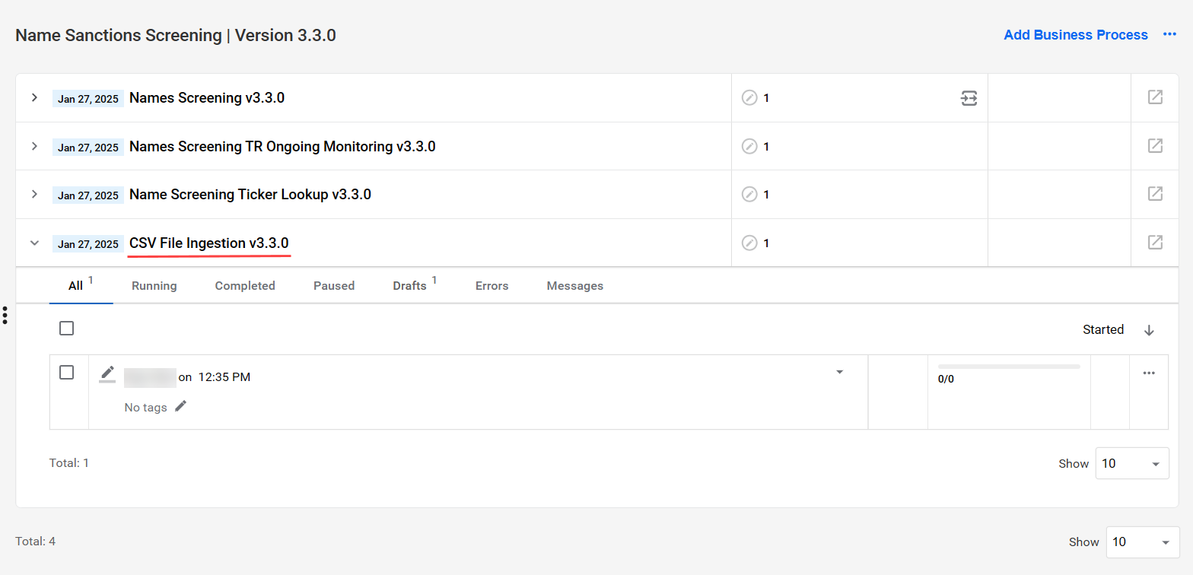Open Name Screening Ticker Lookup v3.3.0 title
The image size is (1193, 575).
[250, 194]
